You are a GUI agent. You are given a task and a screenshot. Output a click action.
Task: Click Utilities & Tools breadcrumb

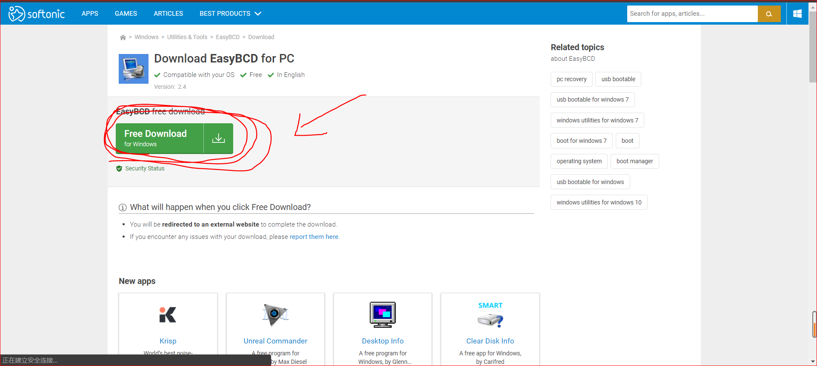click(x=187, y=37)
